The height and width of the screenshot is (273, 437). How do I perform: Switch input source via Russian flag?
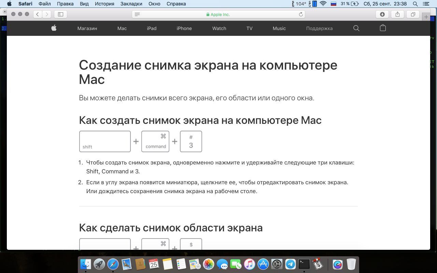point(334,4)
